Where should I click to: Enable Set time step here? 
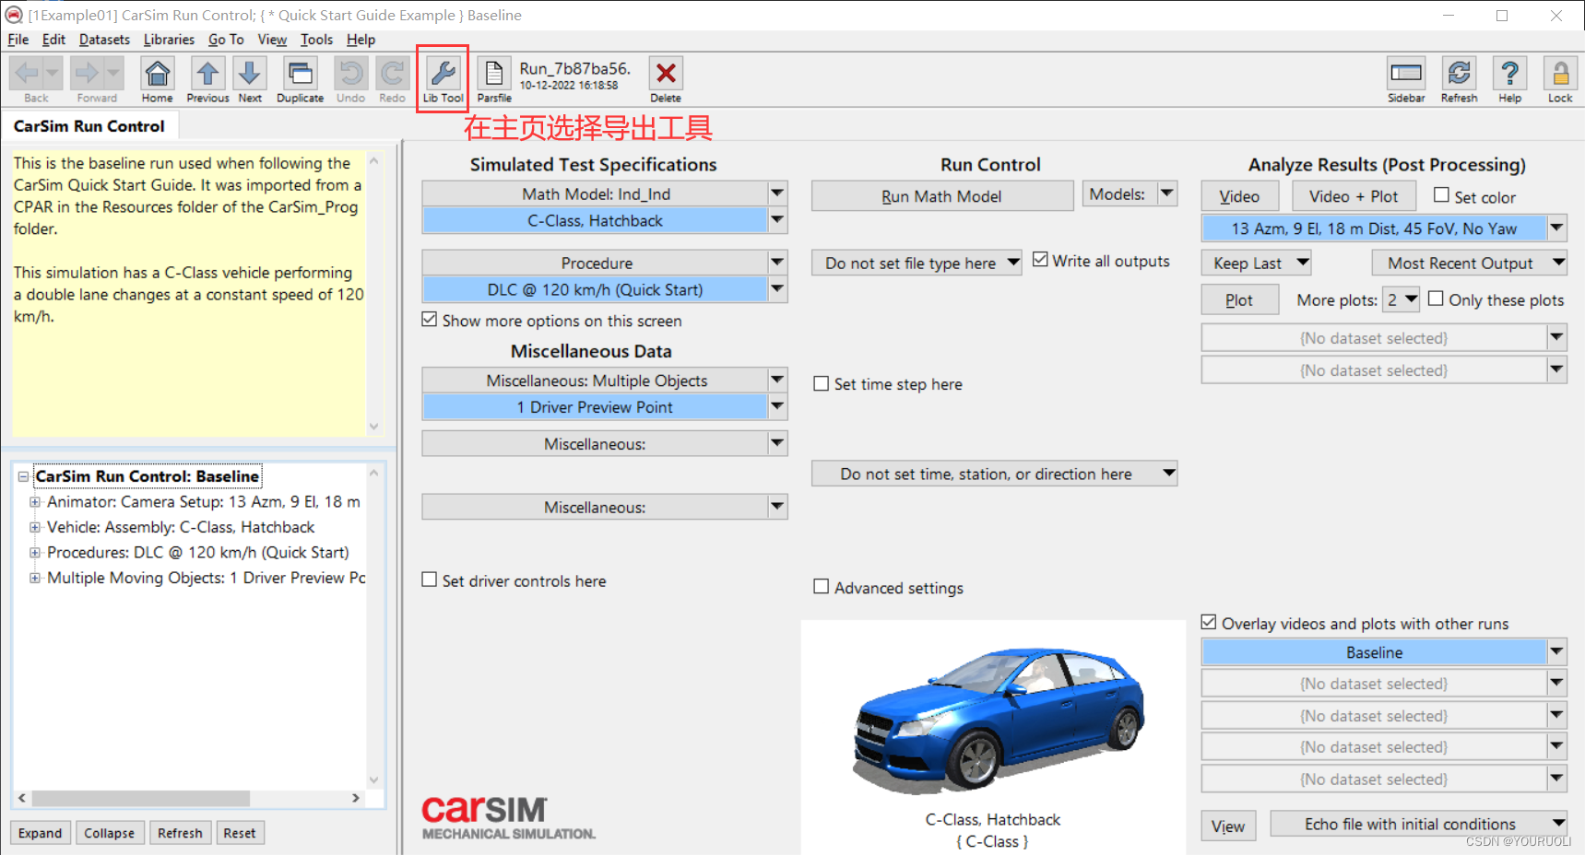pos(822,383)
